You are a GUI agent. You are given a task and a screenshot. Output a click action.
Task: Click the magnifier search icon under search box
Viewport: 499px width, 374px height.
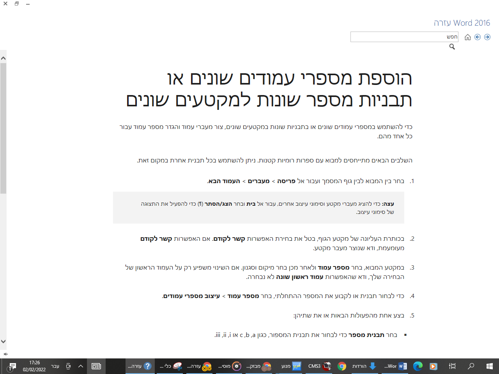pyautogui.click(x=452, y=47)
